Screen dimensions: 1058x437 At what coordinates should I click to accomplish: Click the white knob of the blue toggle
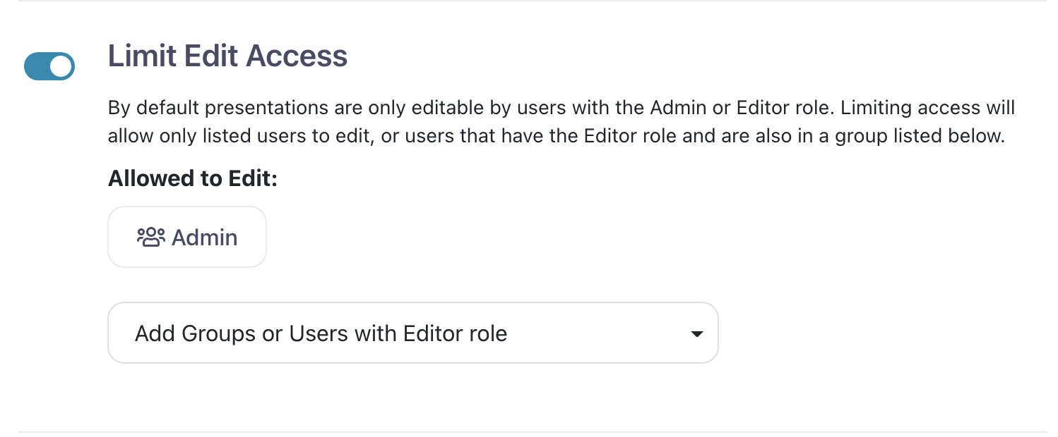(61, 66)
